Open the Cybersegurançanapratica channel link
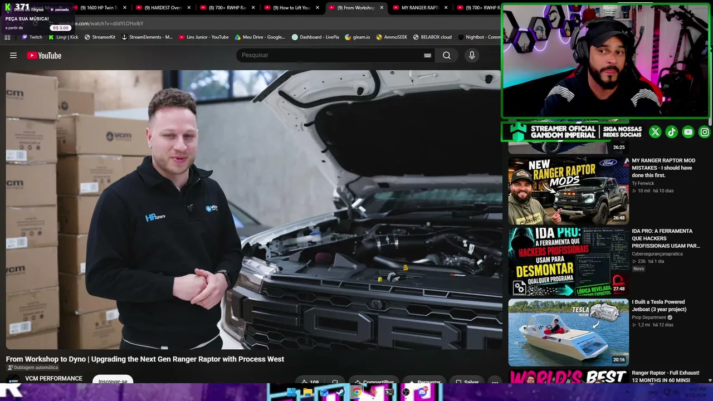 657,254
